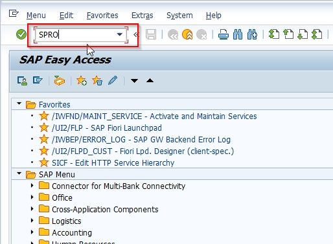This screenshot has width=333, height=244.
Task: Click the window menu icon left of Menu
Action: tap(14, 14)
